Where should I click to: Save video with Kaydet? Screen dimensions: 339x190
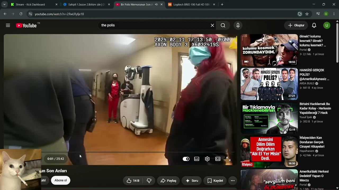[x=215, y=181]
